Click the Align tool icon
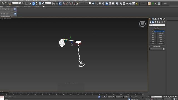Viewport: 178px width, 100px height. (x=96, y=4)
